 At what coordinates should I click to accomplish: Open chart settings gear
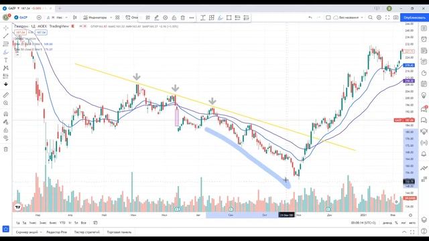[x=379, y=17]
